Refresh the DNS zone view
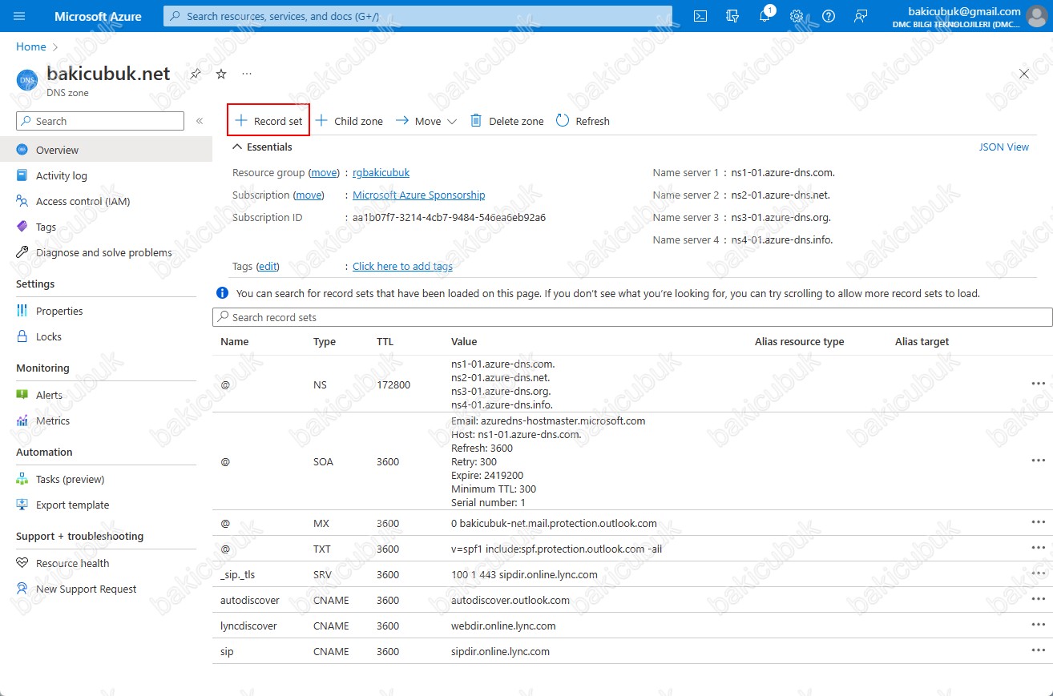Image resolution: width=1053 pixels, height=696 pixels. 583,121
